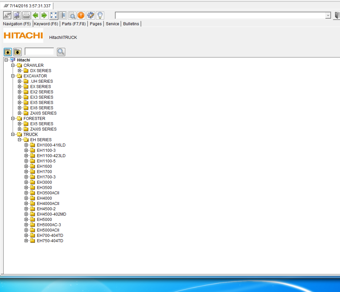
Task: Toggle the full screen arrows icon
Action: [54, 15]
